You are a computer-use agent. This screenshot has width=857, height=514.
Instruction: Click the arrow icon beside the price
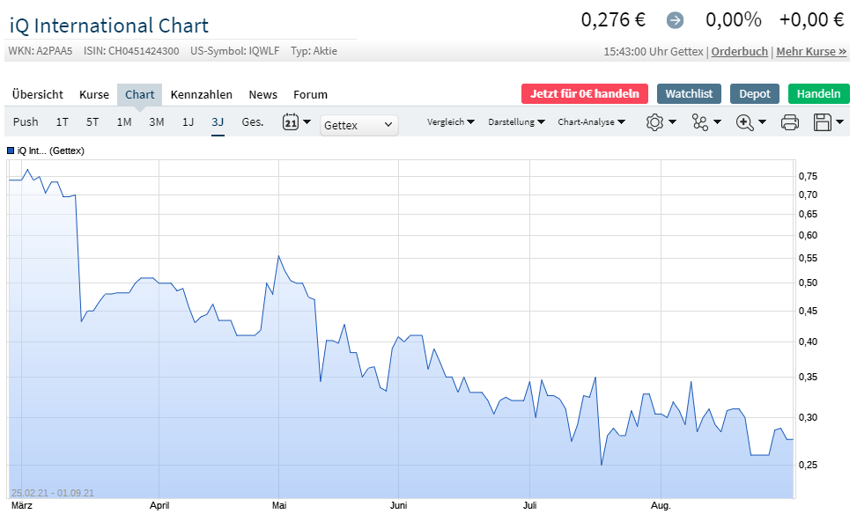click(676, 20)
